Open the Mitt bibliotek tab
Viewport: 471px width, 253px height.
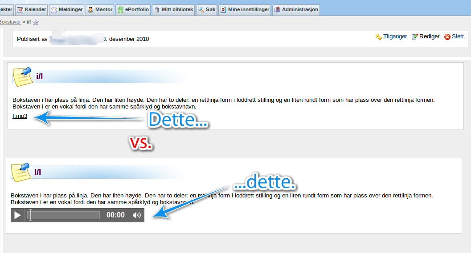pyautogui.click(x=173, y=9)
